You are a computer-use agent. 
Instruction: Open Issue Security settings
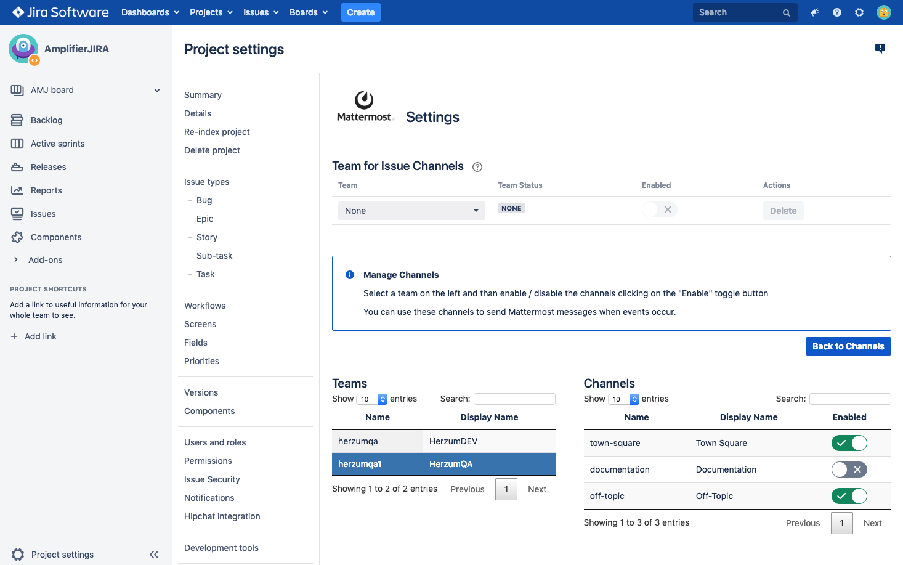[x=212, y=479]
